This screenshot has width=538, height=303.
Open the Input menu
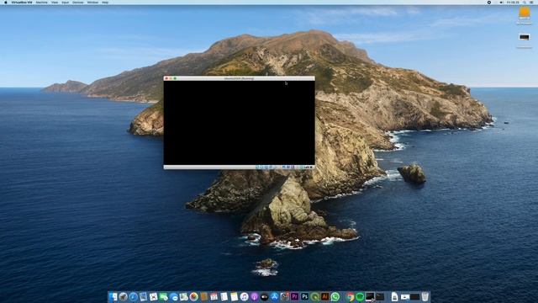tap(66, 3)
